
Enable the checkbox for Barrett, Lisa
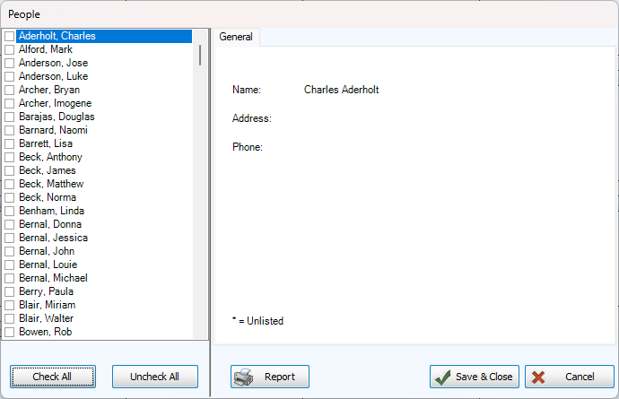tap(9, 144)
